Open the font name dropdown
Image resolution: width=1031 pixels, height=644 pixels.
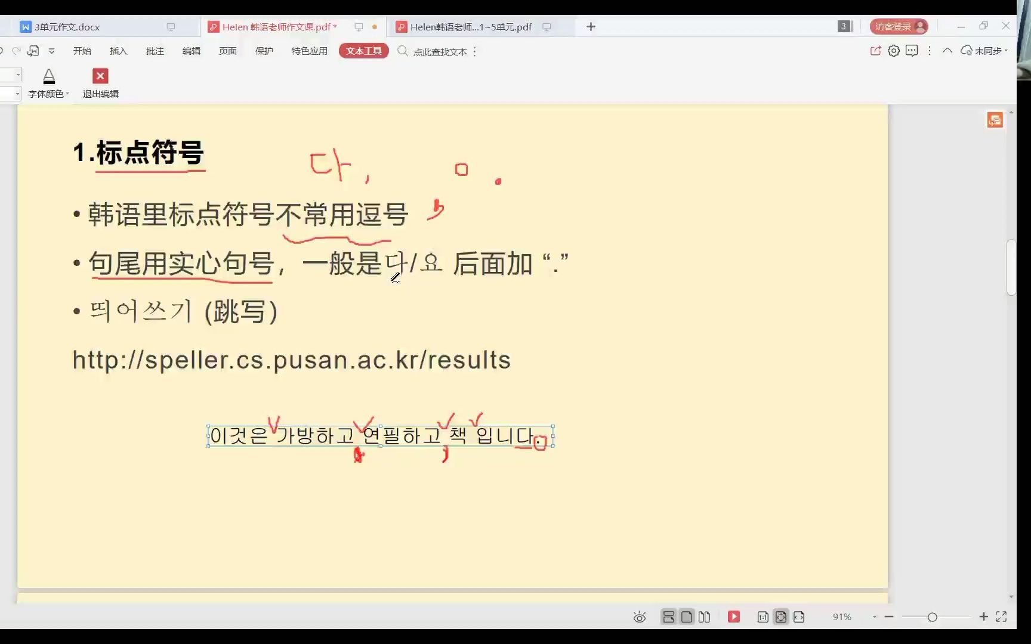tap(18, 75)
